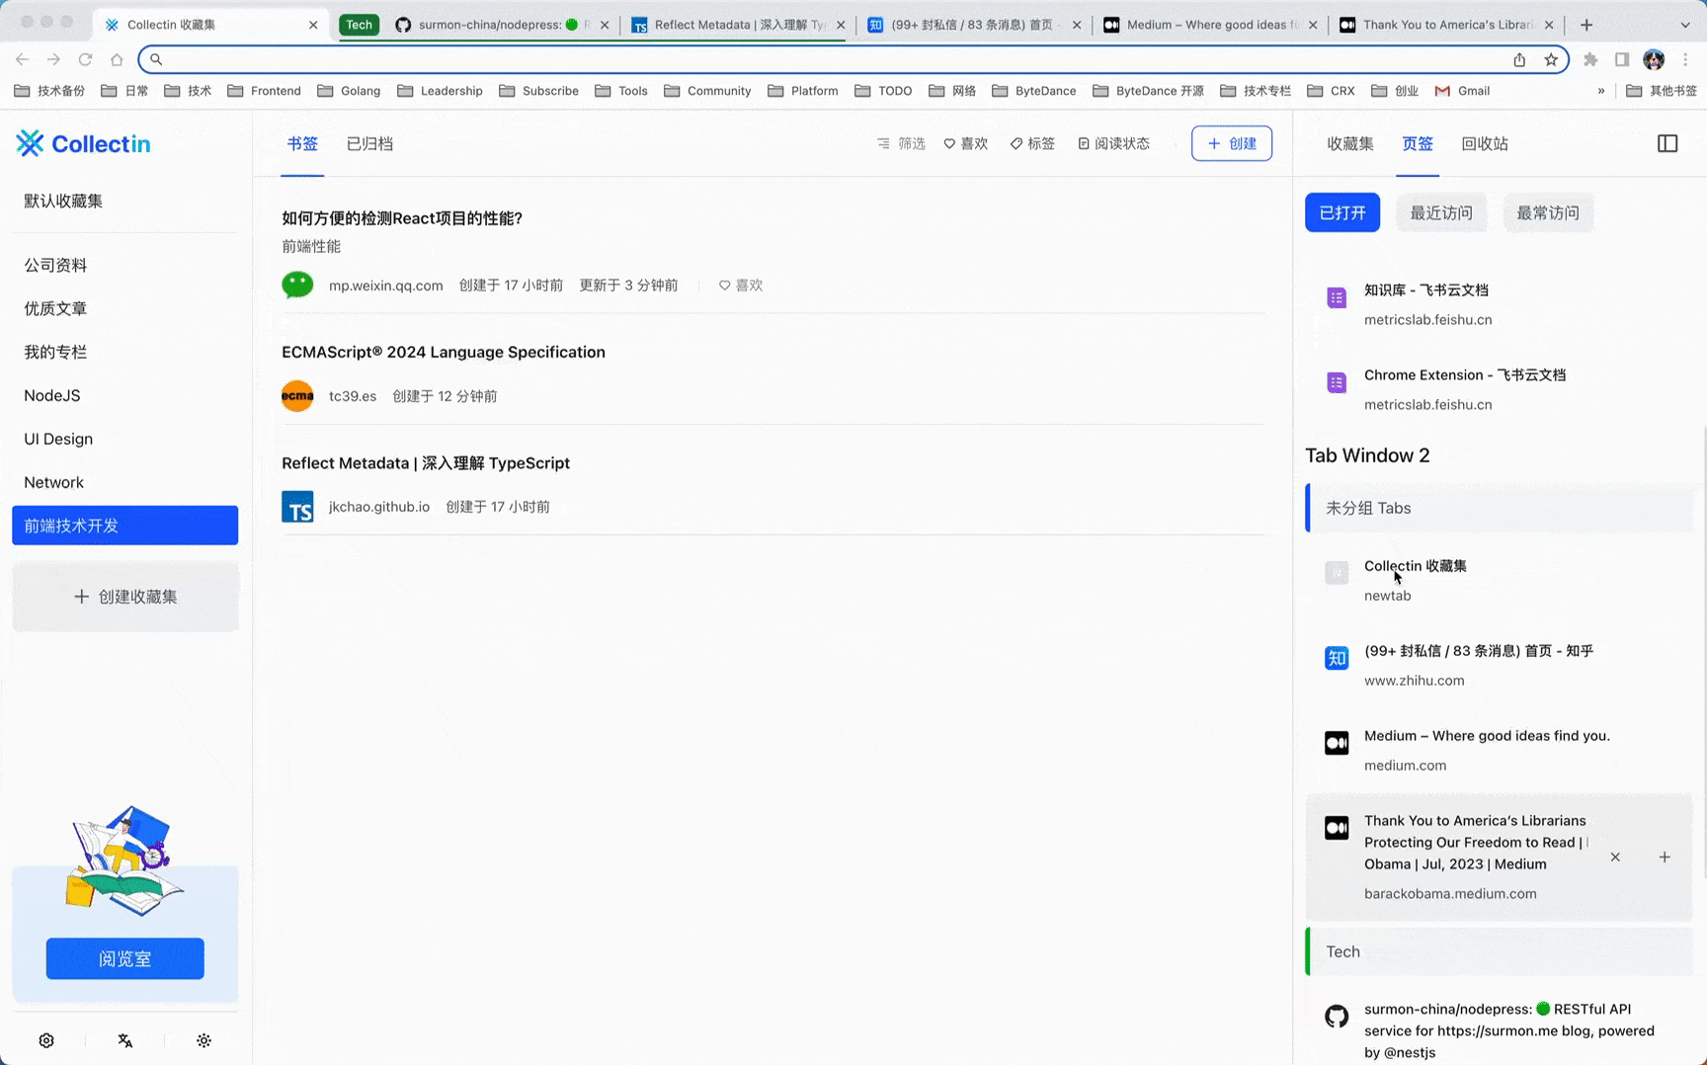Open the Leadership bookmarks folder
Screen dimensions: 1707x1065
click(x=440, y=91)
